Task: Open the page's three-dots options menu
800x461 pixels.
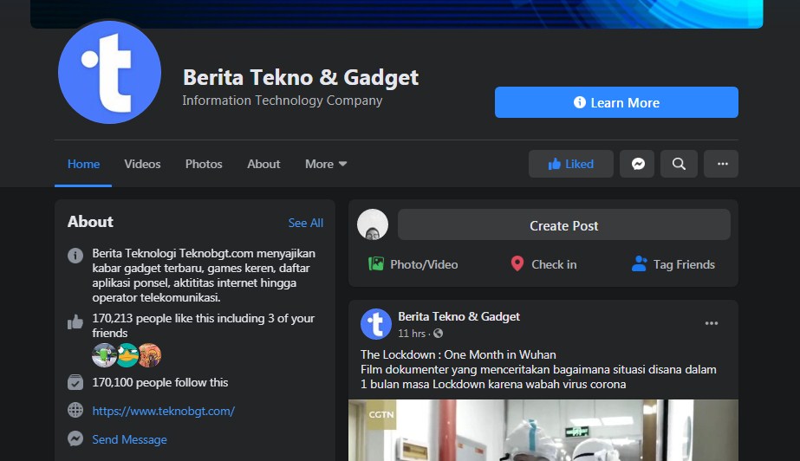Action: [721, 164]
